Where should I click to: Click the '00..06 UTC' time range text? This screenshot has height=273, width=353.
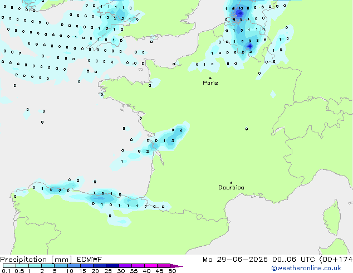coord(293,260)
